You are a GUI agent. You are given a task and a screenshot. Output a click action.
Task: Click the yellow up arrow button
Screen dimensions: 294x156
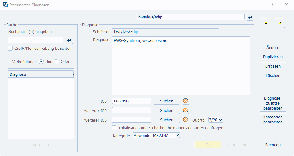pyautogui.click(x=266, y=23)
